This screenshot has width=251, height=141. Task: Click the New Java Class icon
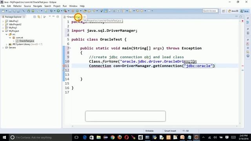tap(77, 11)
